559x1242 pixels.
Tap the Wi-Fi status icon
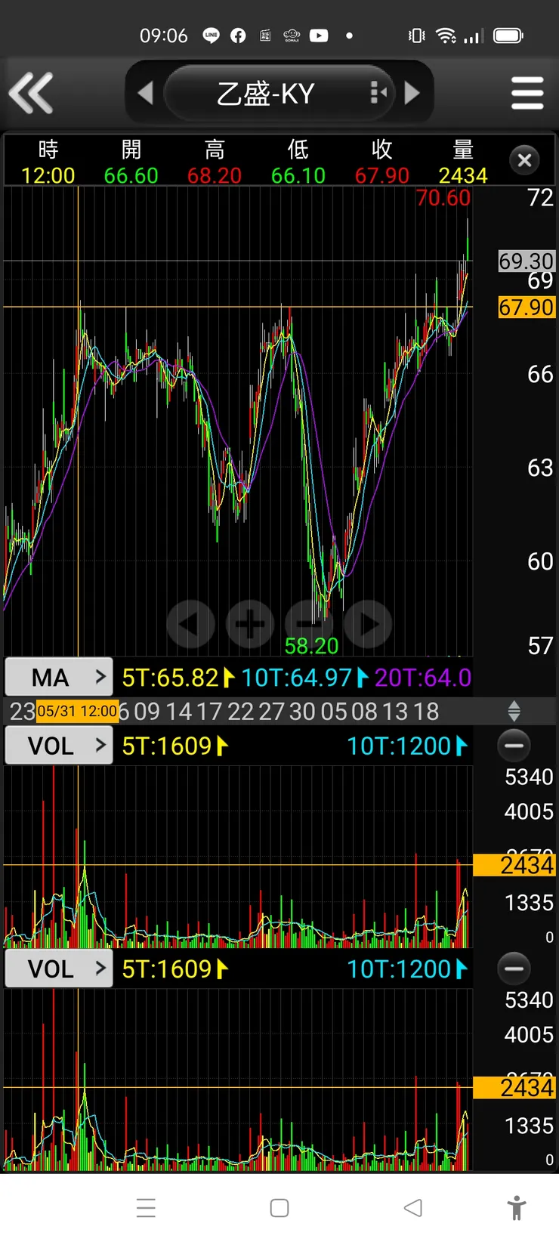[x=446, y=36]
